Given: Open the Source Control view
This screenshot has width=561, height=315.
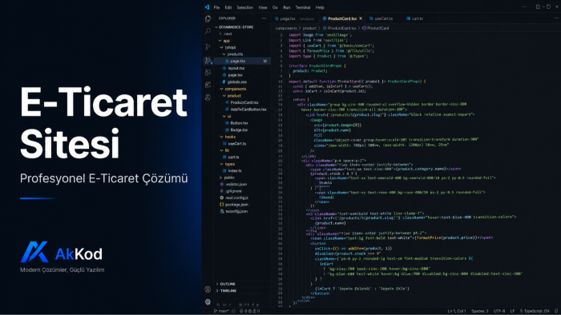Looking at the screenshot, I should (208, 46).
